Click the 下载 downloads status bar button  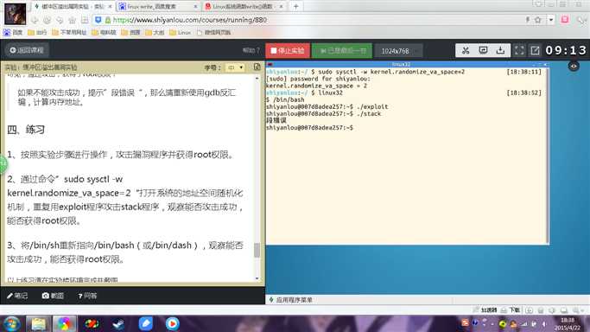tap(511, 310)
